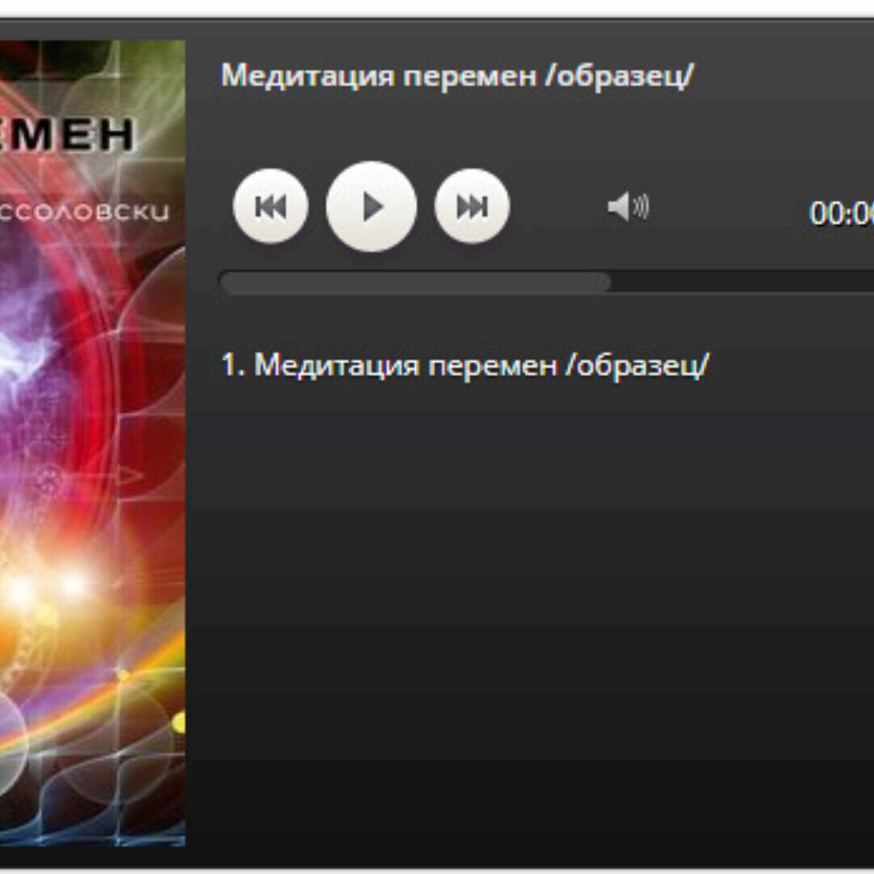Click the word /образец/ in the top title

coord(619,76)
